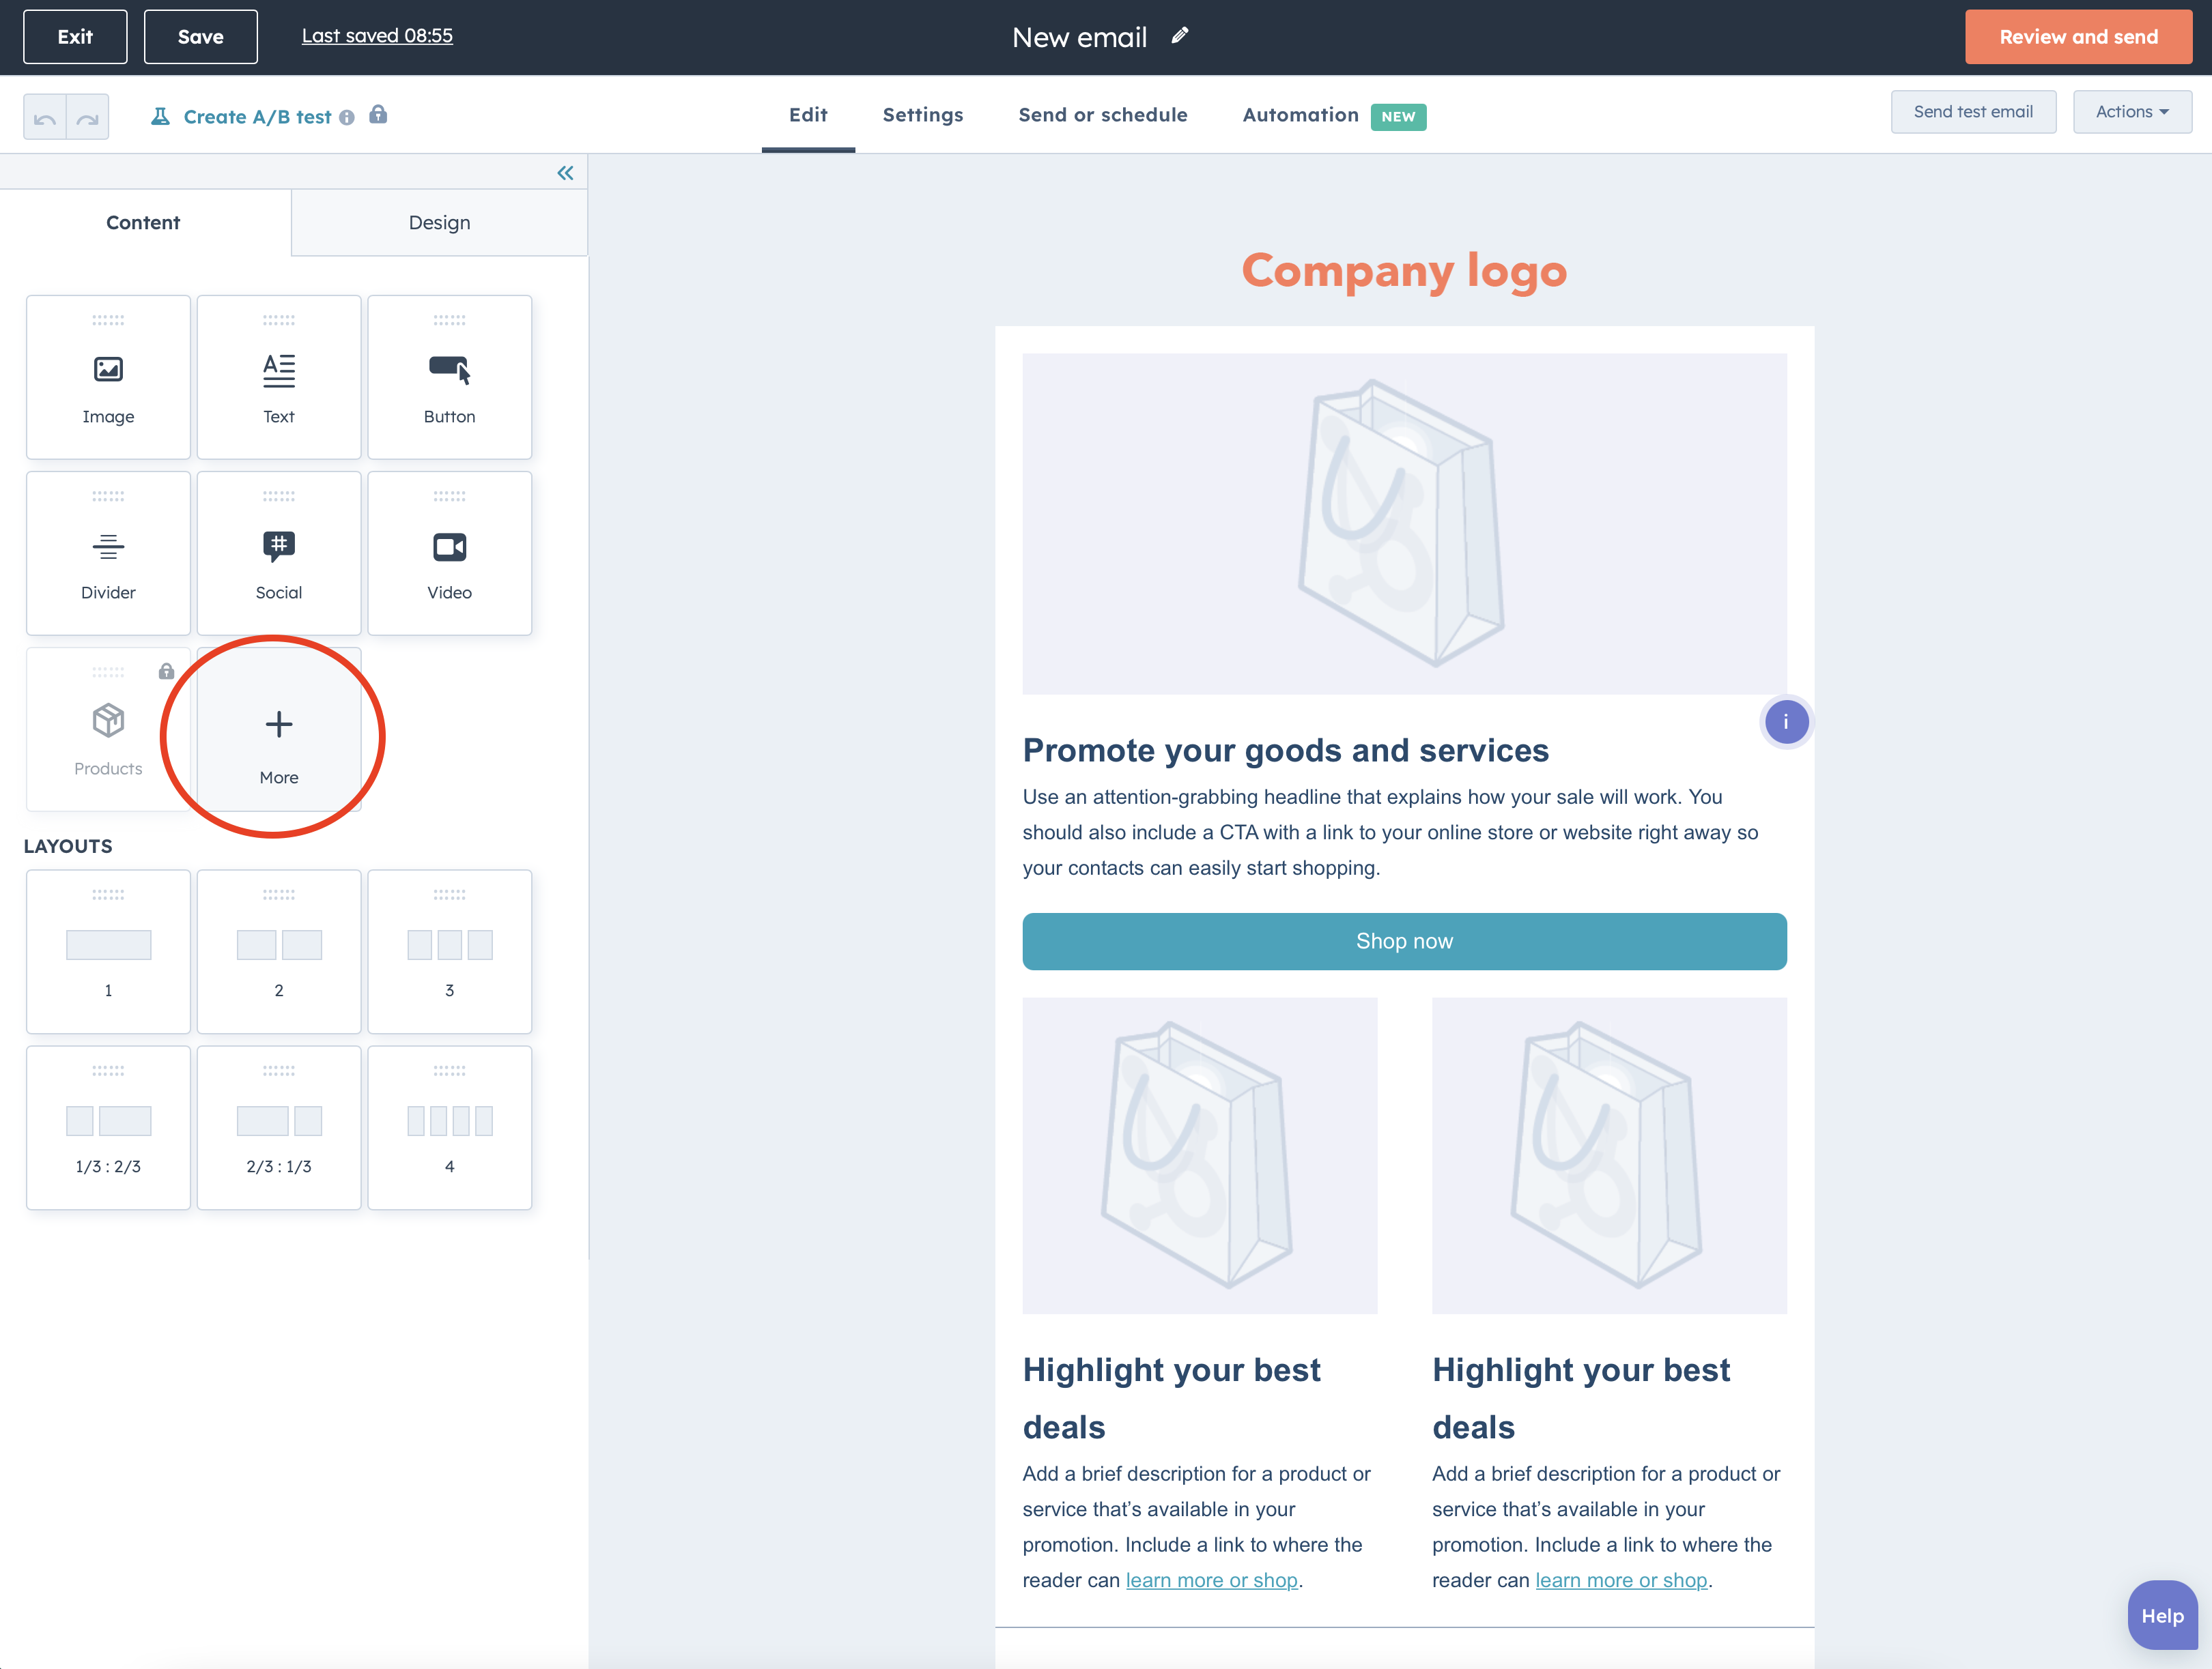Click Send test email button
Screen dimensions: 2212x1669
coord(1972,112)
